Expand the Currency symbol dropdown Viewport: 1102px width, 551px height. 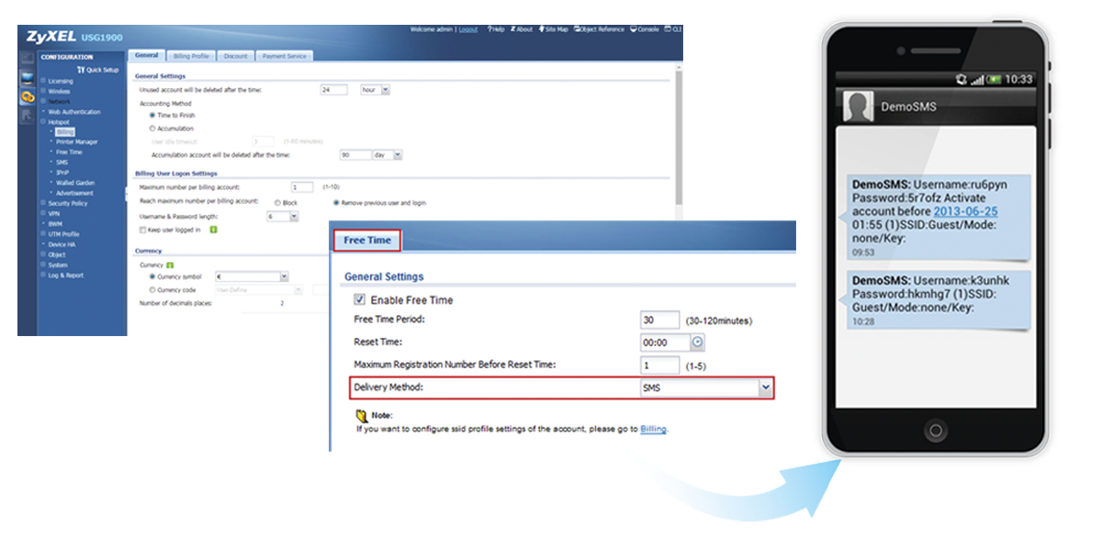284,276
